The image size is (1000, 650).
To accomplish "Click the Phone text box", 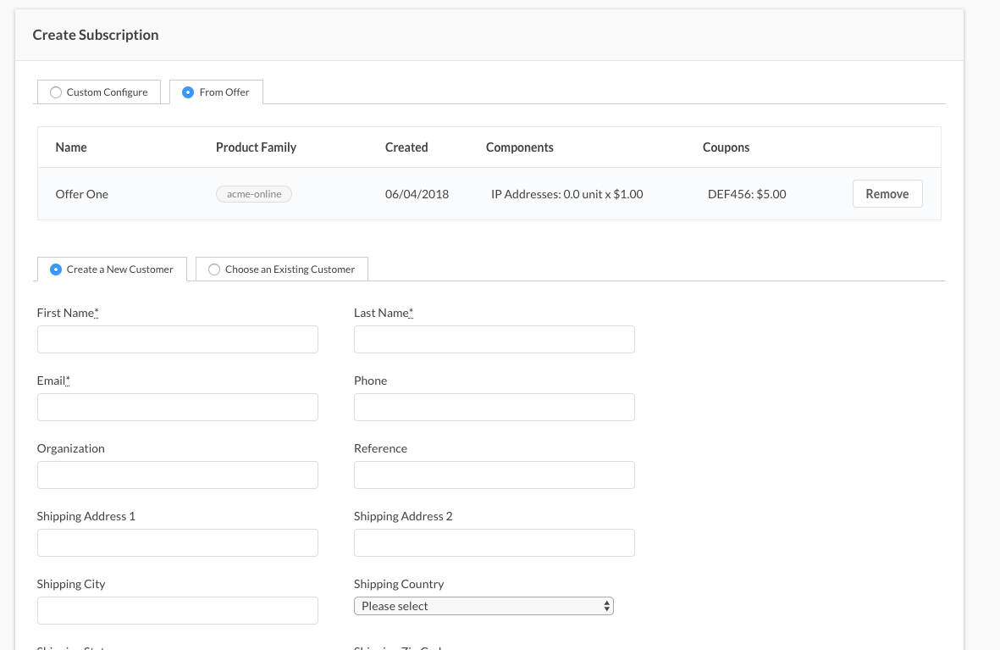I will tap(494, 408).
